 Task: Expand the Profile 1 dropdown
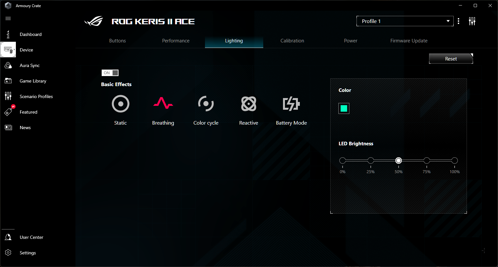pos(405,21)
